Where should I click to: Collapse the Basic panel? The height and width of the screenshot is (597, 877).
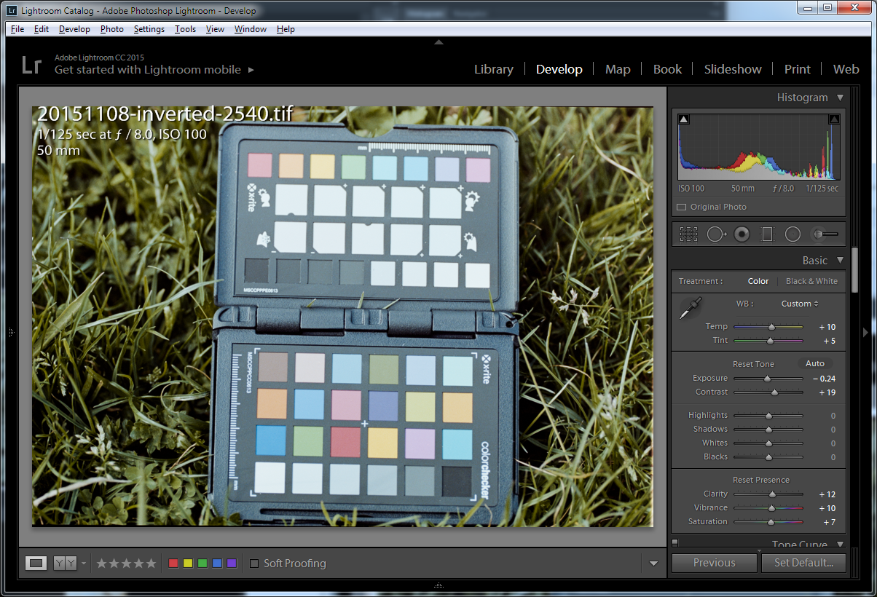(x=839, y=260)
